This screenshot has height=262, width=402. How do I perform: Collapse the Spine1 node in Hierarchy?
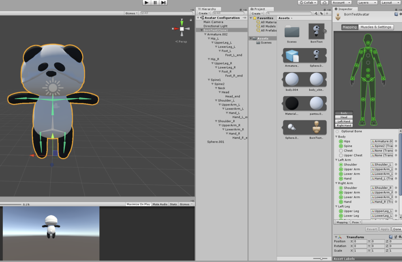pyautogui.click(x=209, y=80)
